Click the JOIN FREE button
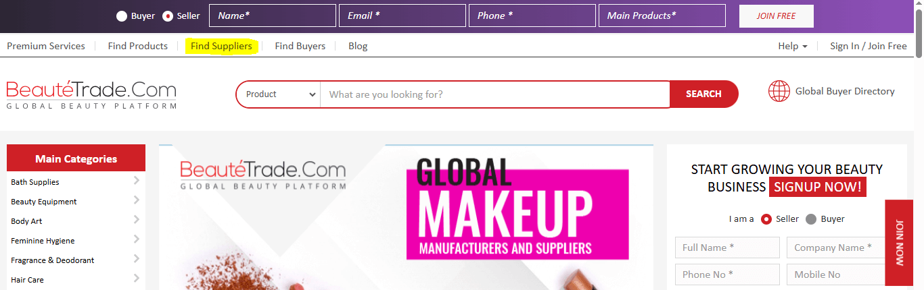The image size is (924, 290). point(776,16)
